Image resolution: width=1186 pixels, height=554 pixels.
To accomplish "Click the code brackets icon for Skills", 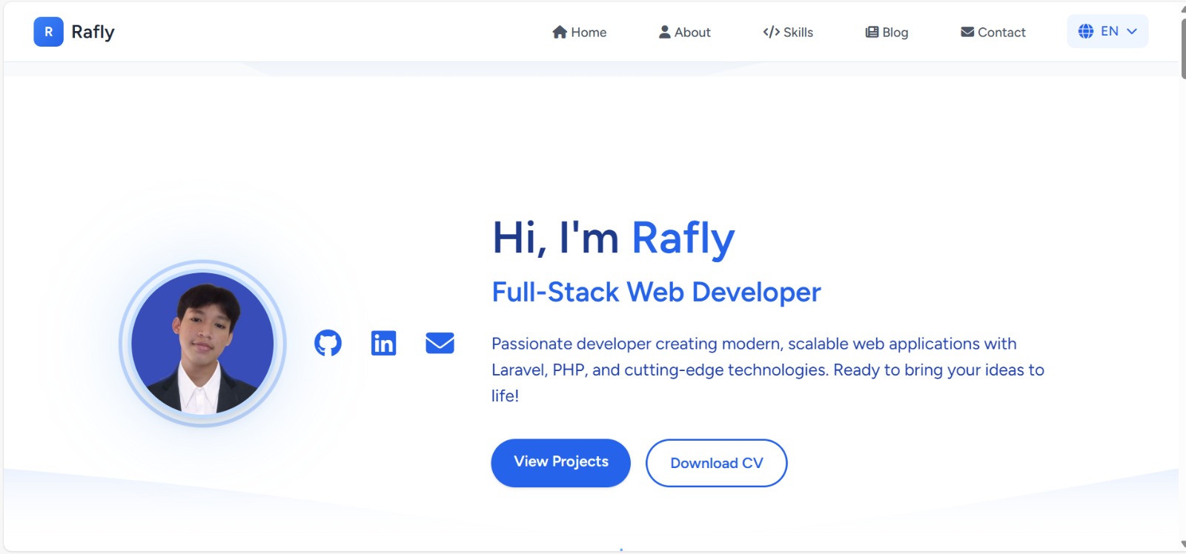I will click(771, 32).
